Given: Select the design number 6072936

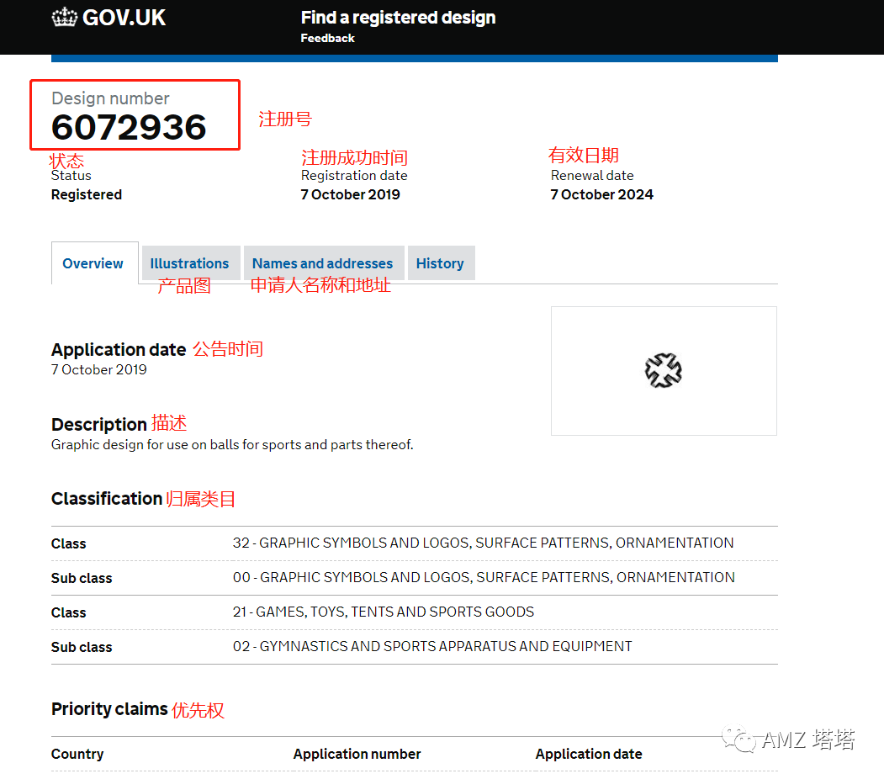Looking at the screenshot, I should click(129, 127).
